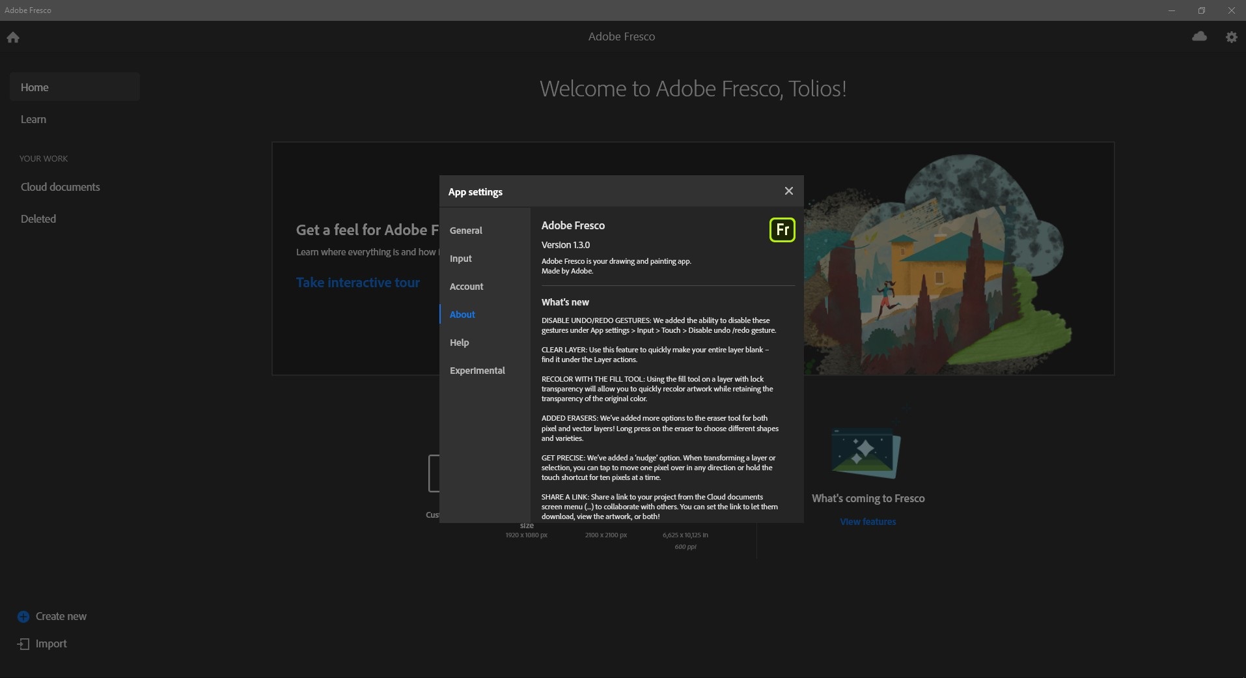1246x678 pixels.
Task: Click the YOUR WORK section label
Action: [44, 158]
